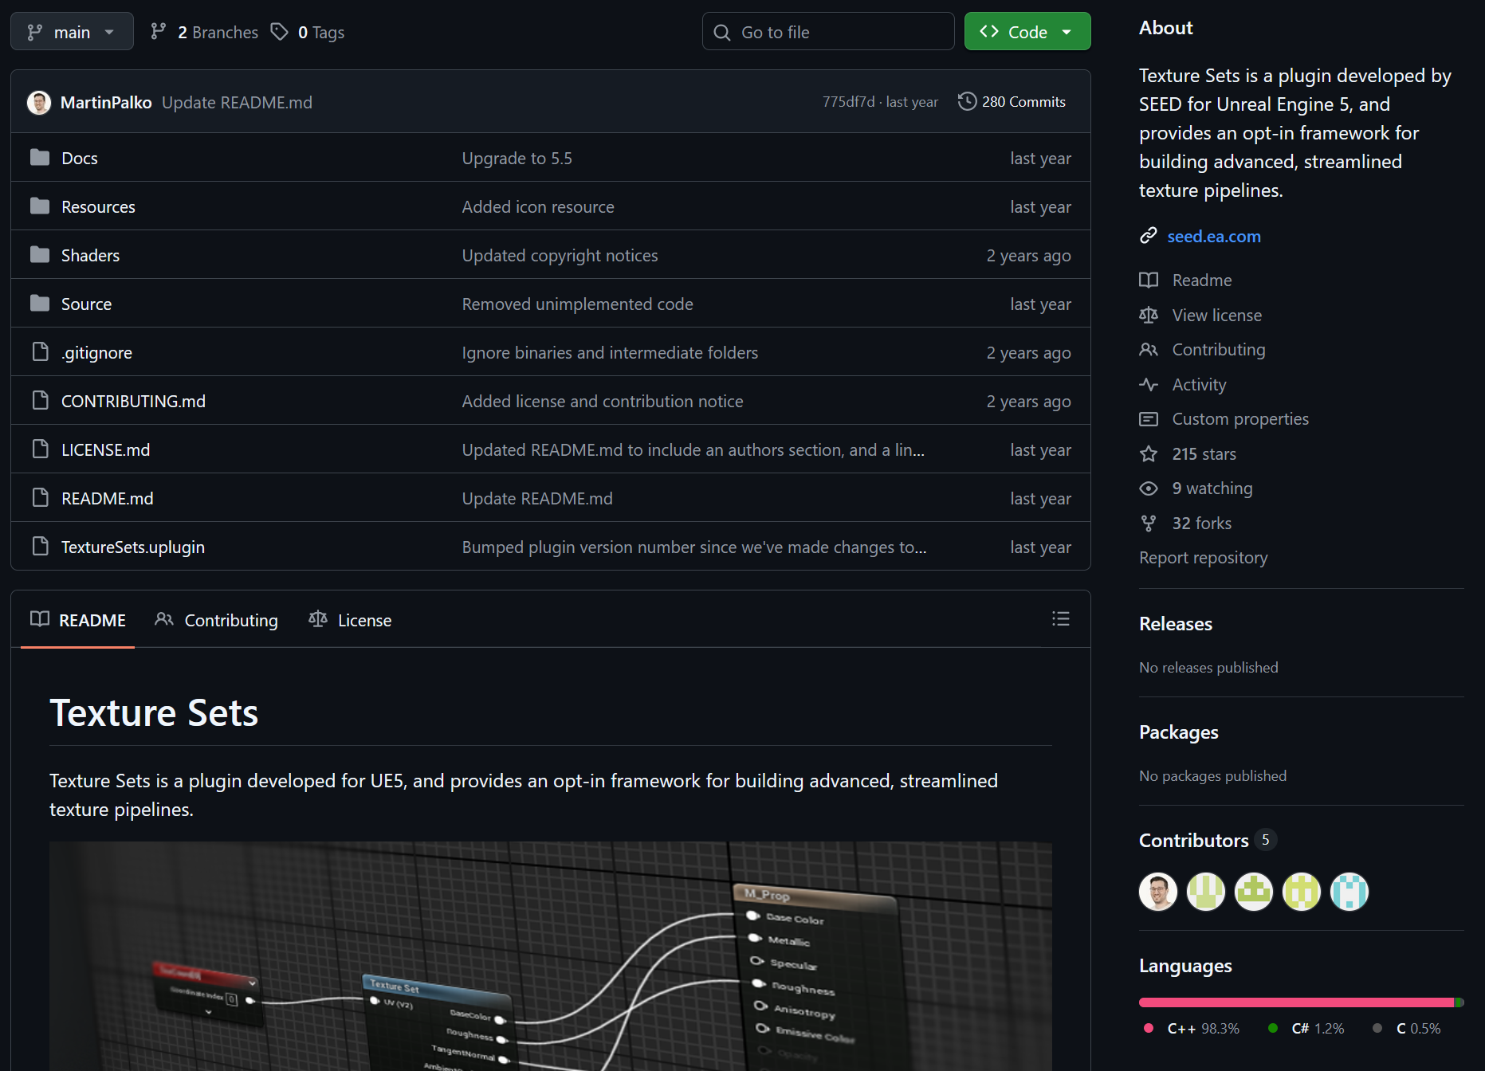Click the scales icon next to View license
This screenshot has height=1071, width=1485.
(1148, 316)
